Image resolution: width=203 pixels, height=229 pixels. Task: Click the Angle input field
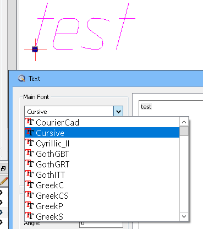coord(101,224)
